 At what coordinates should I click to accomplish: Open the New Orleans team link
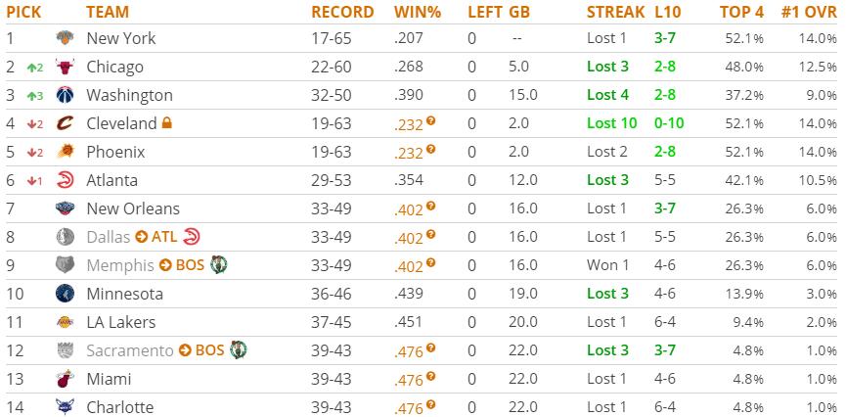click(133, 208)
